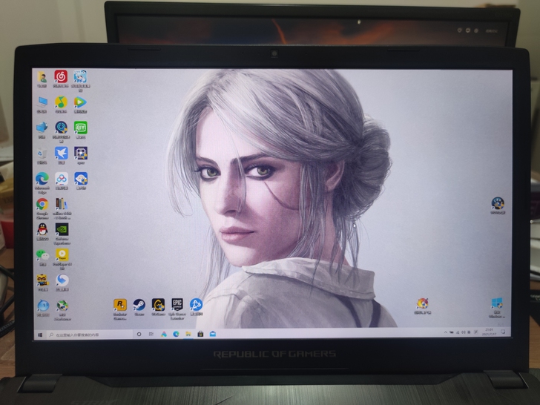Screen dimensions: 540x405
Task: Click the taskbar search box
Action: point(90,335)
